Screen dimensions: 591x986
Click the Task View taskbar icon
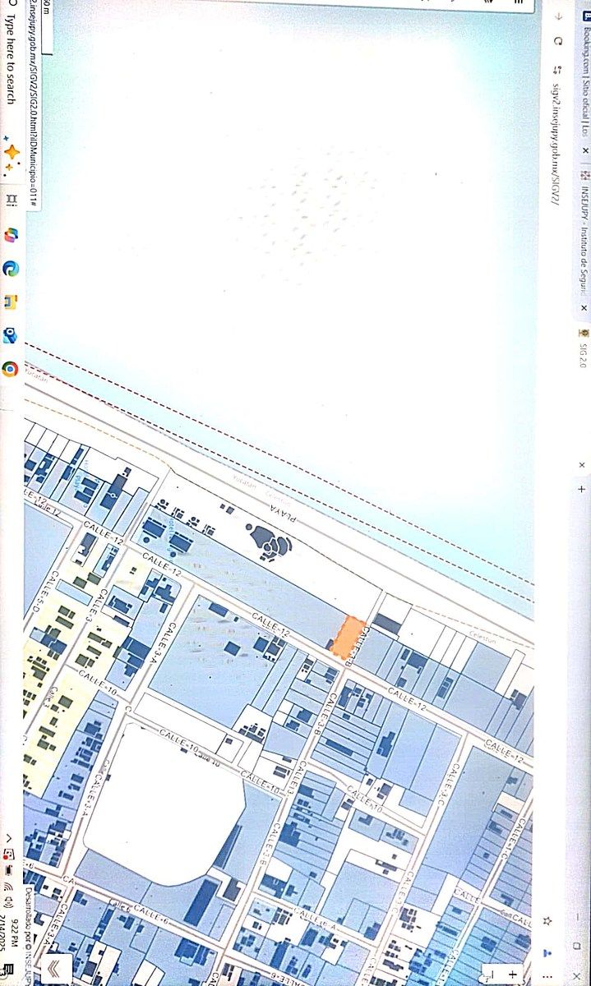[x=11, y=200]
